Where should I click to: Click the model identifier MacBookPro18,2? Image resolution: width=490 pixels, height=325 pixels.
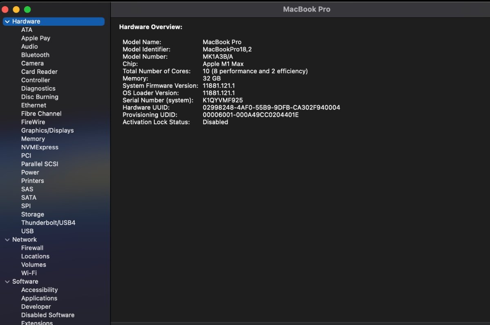(227, 49)
